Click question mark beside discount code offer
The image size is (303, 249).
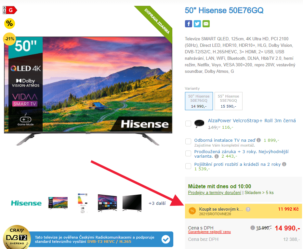pos(248,209)
